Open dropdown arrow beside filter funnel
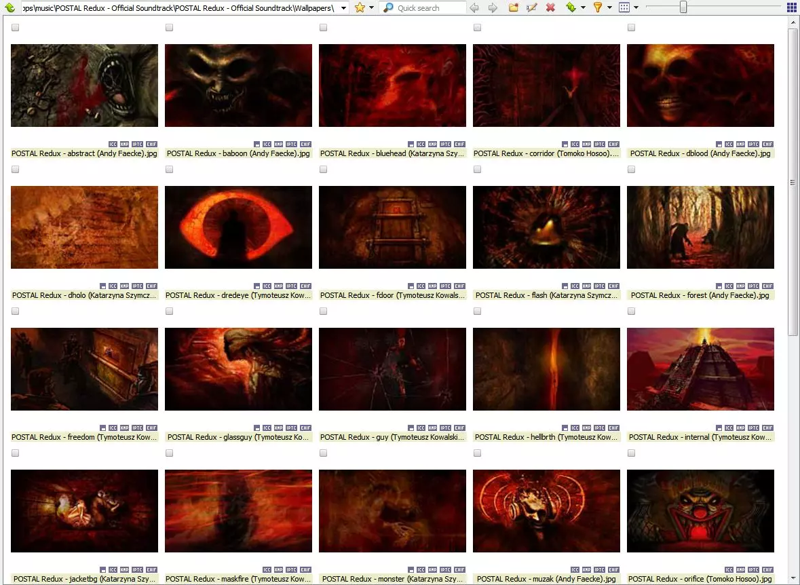The width and height of the screenshot is (800, 585). coord(610,7)
